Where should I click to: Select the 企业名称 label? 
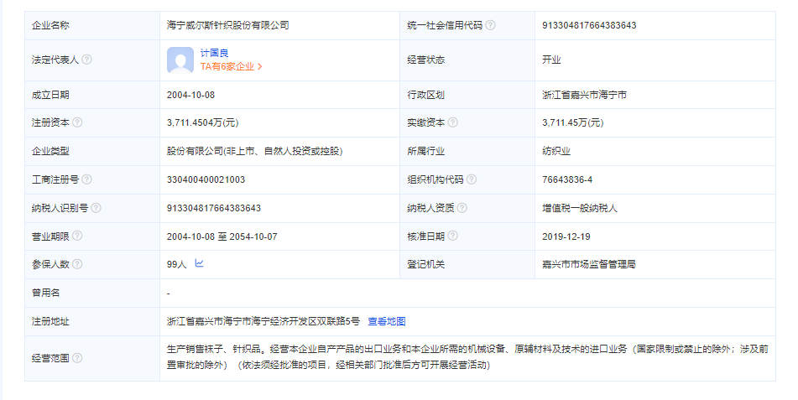[50, 25]
